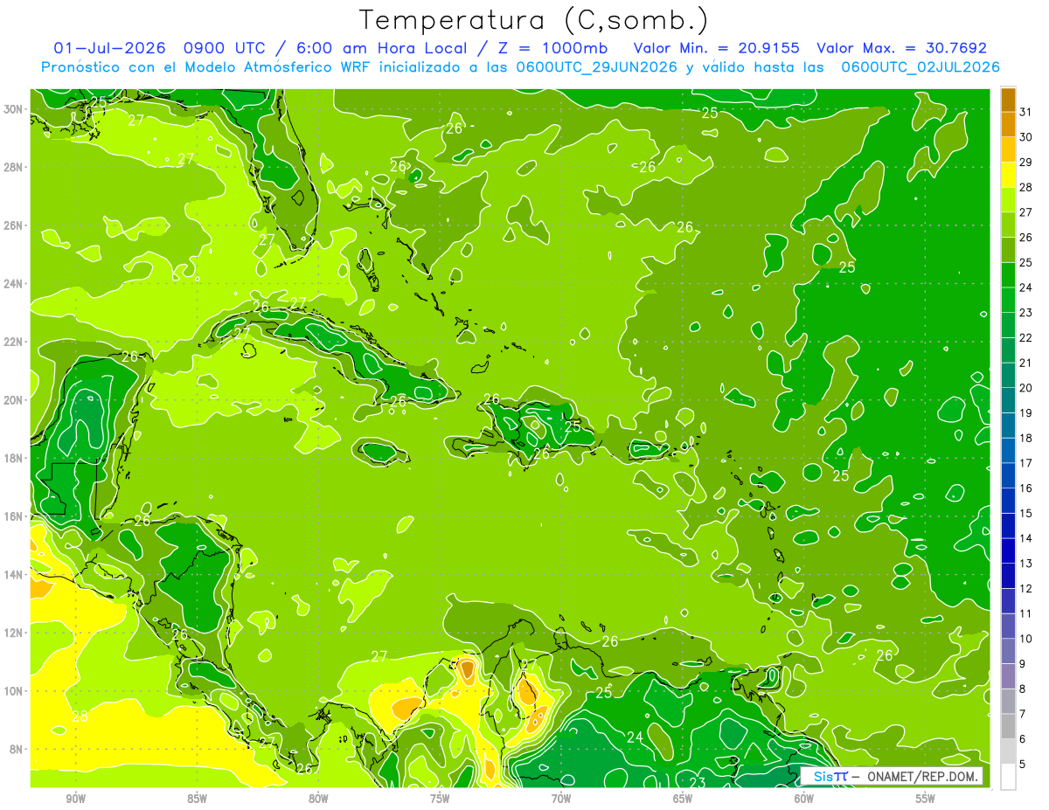Click the 12N latitude axis label

coord(14,633)
